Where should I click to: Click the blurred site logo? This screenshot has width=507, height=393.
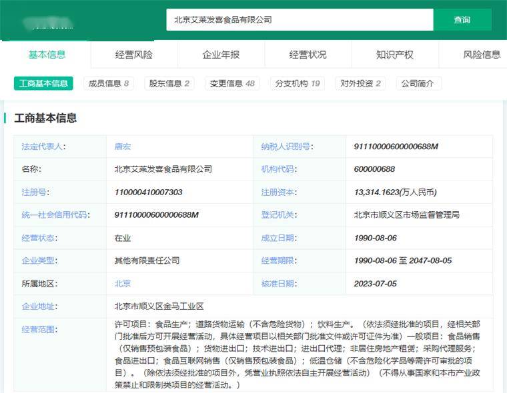click(49, 23)
